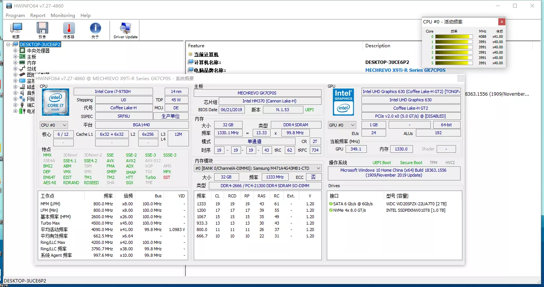Screen dimensions: 544x287
Task: Click the Intel Core i7 badge in CPU panel
Action: click(55, 102)
